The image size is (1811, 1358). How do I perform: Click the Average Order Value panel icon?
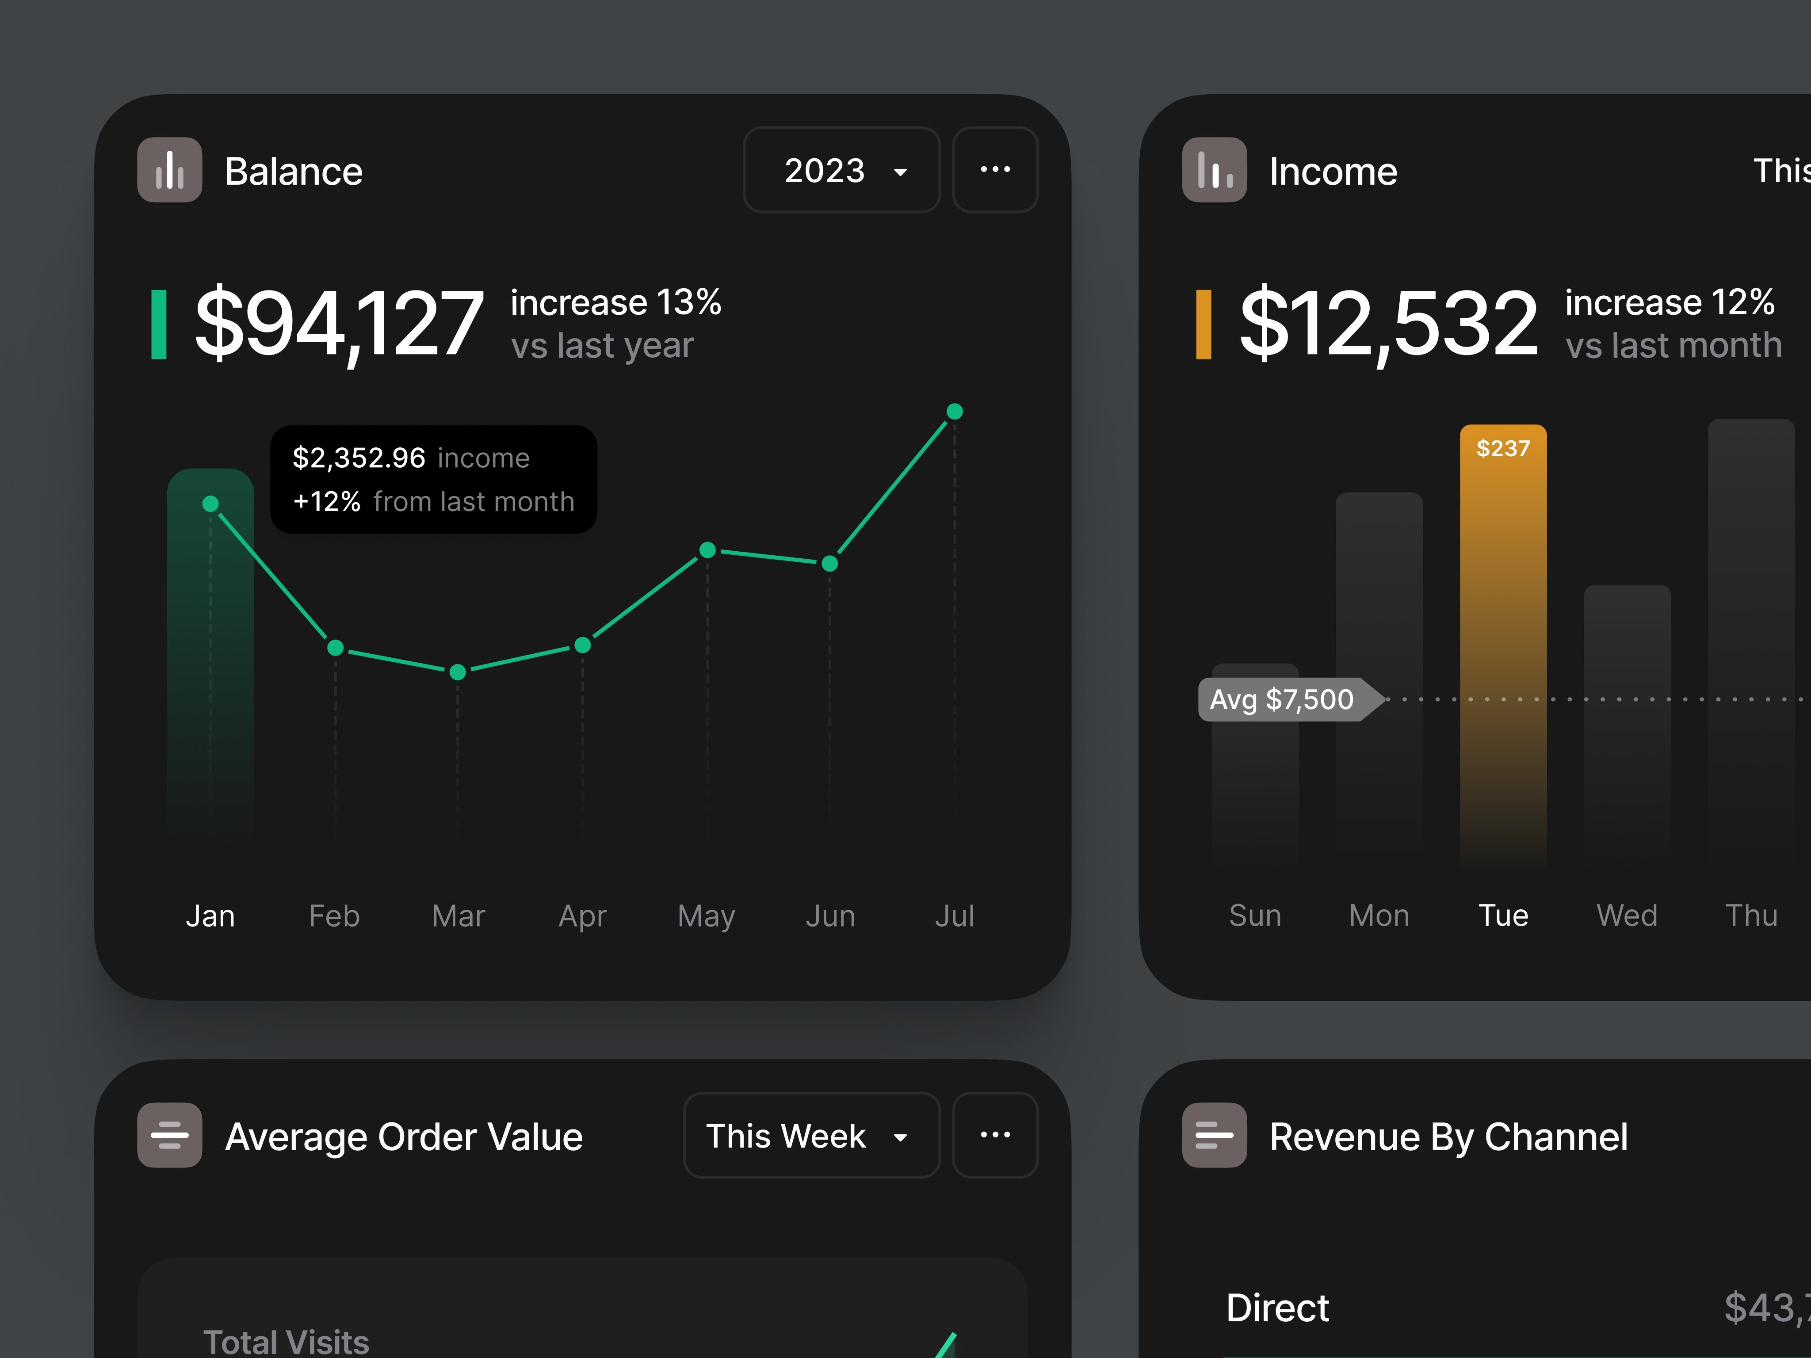click(168, 1134)
